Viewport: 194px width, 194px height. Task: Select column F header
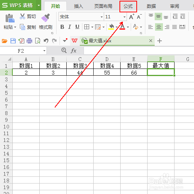point(161,59)
